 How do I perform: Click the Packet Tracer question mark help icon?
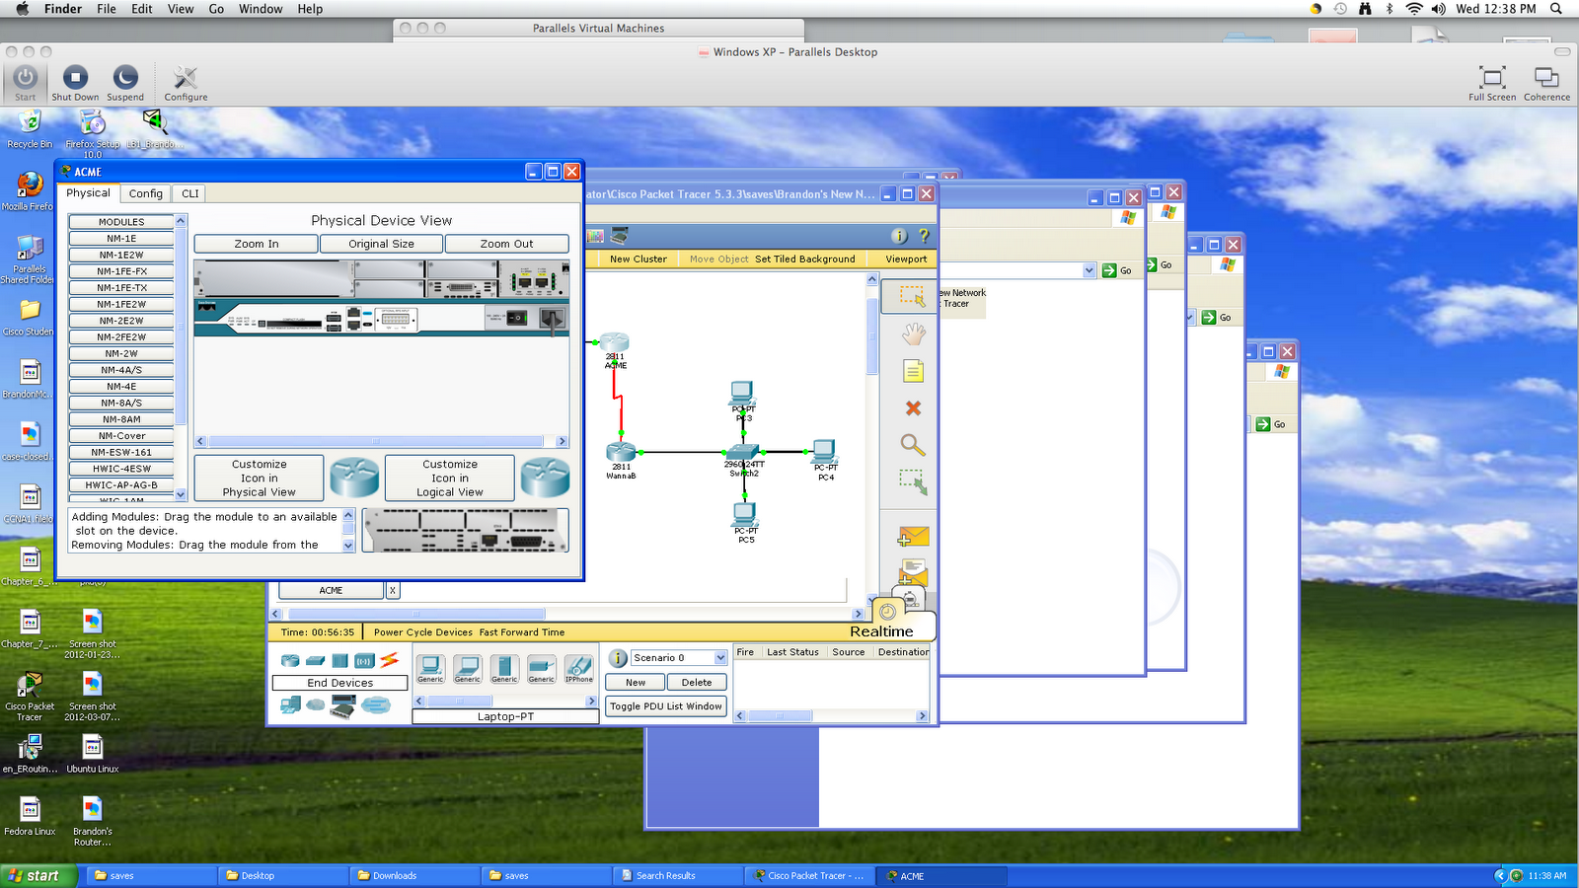924,236
